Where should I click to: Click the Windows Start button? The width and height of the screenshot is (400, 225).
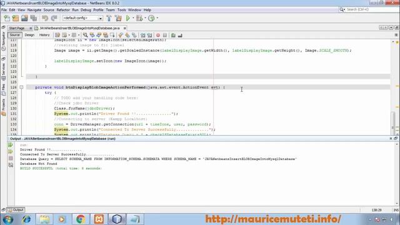pos(8,219)
